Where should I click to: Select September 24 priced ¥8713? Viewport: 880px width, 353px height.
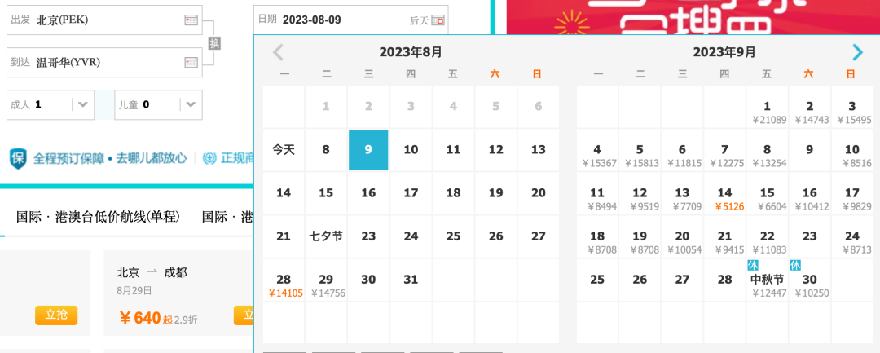click(x=852, y=236)
